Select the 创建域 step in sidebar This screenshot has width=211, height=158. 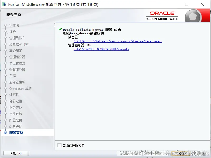tap(14, 25)
